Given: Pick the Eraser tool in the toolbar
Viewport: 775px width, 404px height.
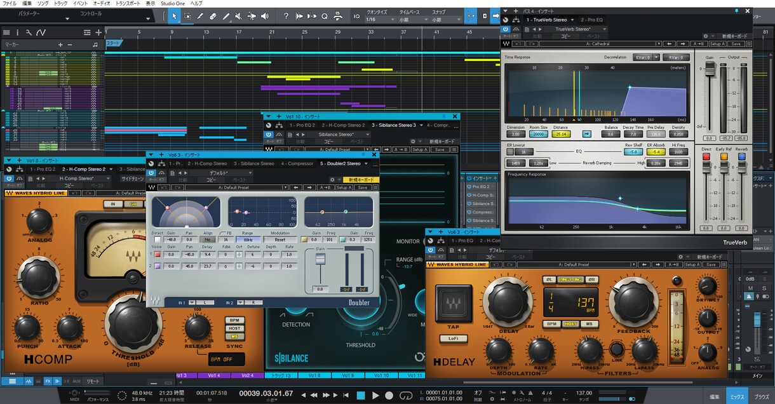Looking at the screenshot, I should tap(213, 16).
